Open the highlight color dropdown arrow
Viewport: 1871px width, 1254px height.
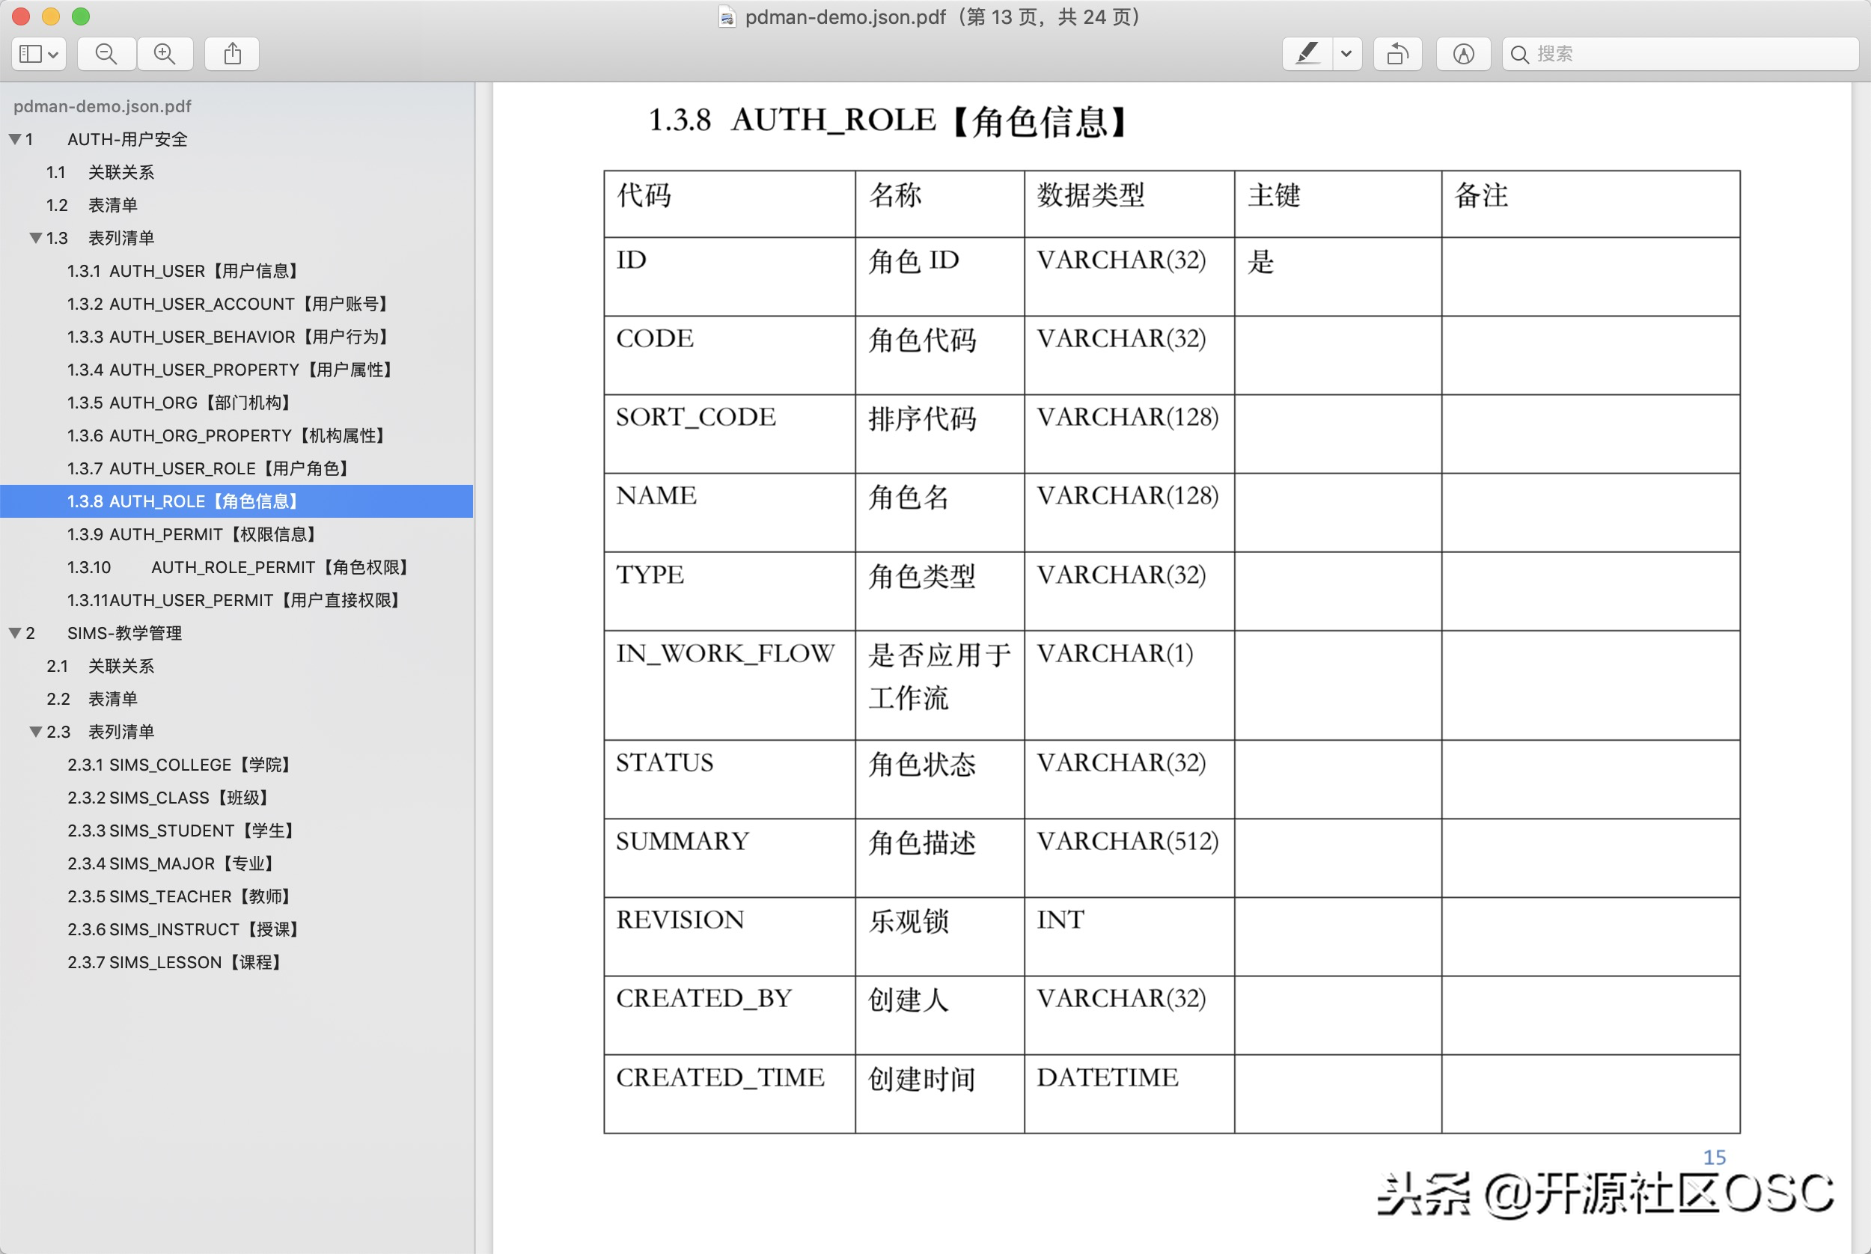[x=1347, y=54]
